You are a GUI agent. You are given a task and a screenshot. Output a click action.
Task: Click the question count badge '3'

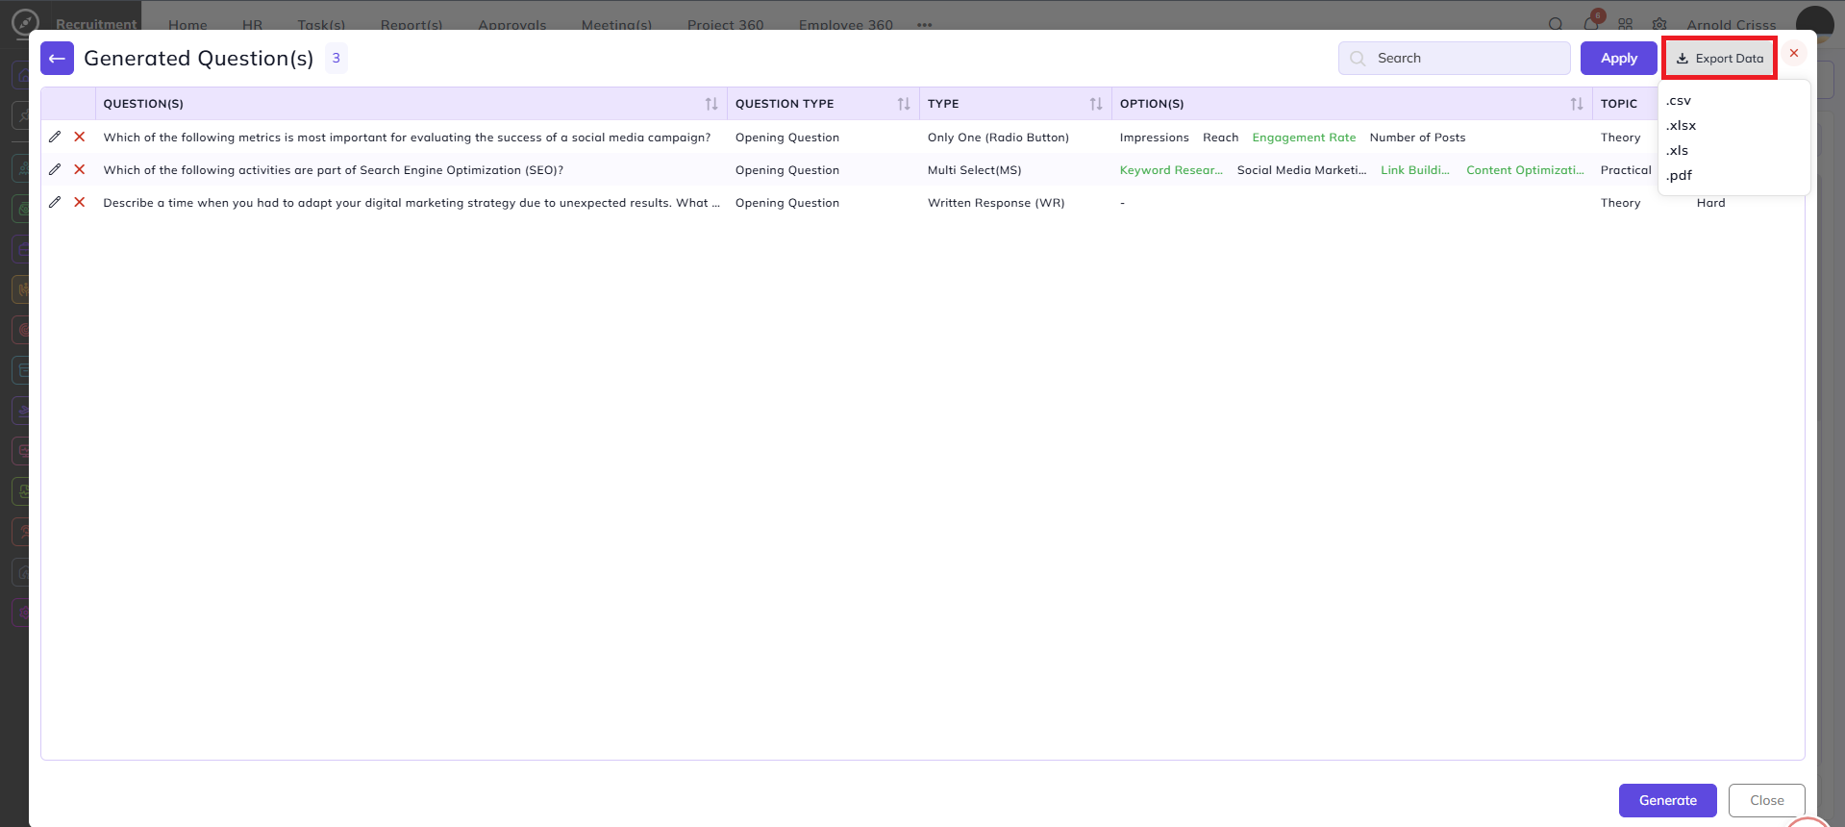click(336, 59)
